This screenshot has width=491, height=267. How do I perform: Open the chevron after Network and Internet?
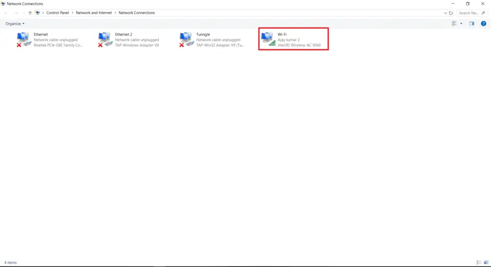tap(115, 13)
